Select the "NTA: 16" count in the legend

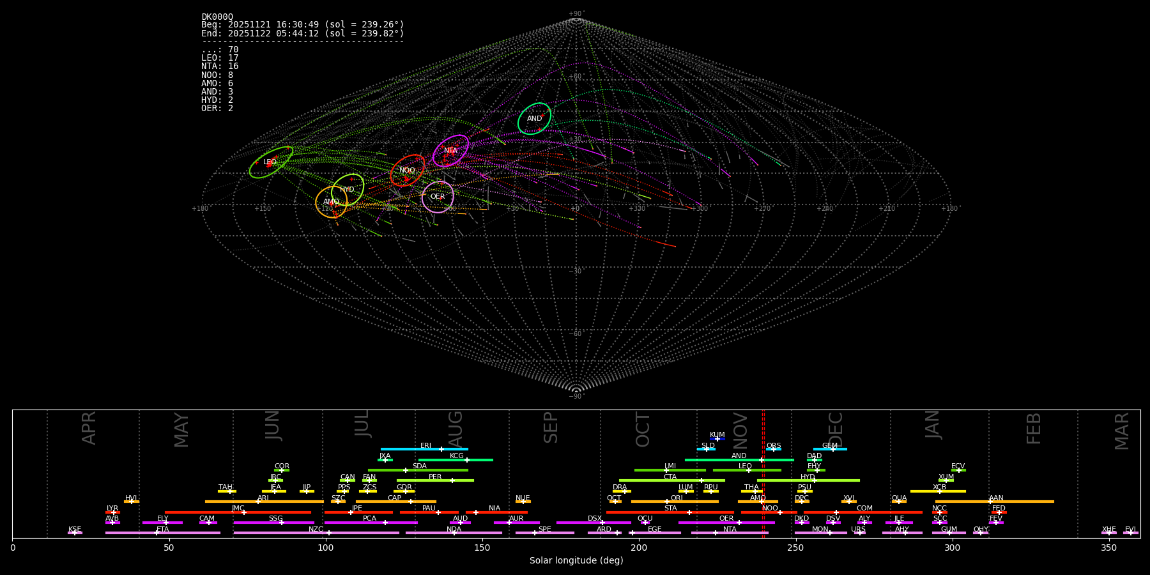220,66
